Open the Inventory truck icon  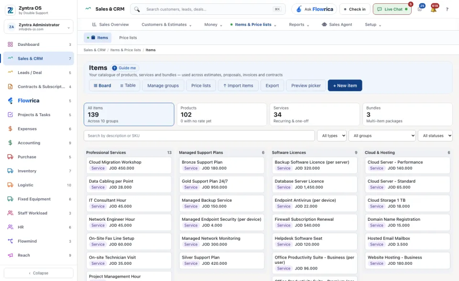10,171
